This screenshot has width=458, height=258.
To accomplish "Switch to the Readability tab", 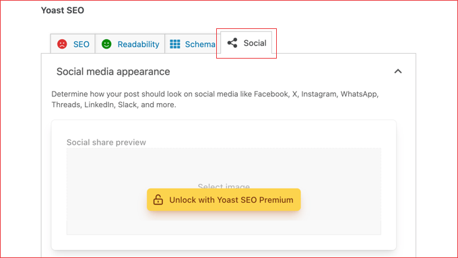I will pyautogui.click(x=130, y=44).
